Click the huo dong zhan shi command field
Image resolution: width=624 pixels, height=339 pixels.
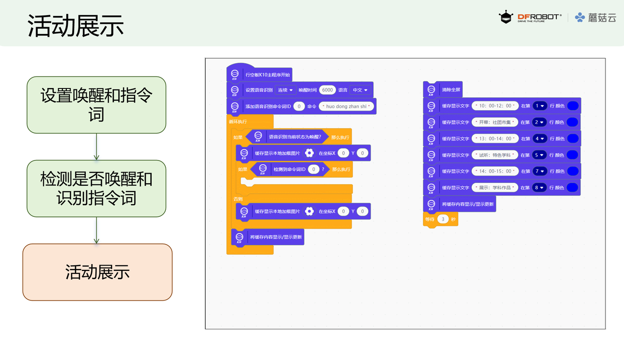(x=346, y=106)
